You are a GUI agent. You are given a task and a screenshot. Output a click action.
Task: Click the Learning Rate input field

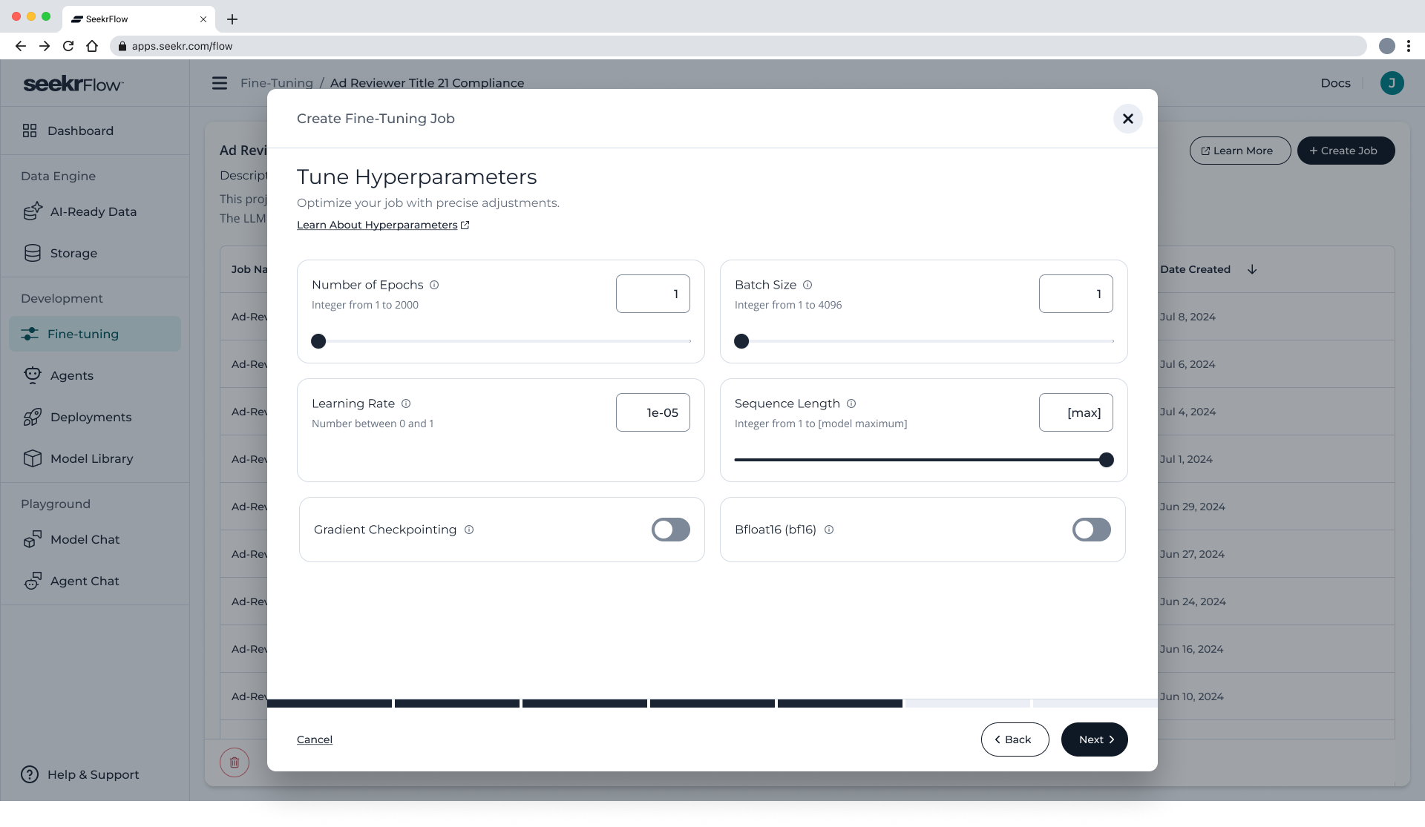coord(653,412)
